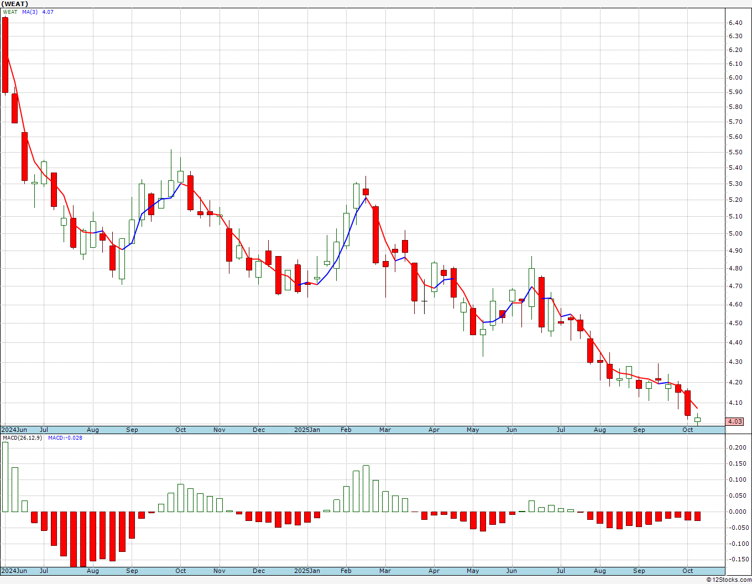Select the 0.150 MACD axis label
Screen dimensions: 752x584
737,463
